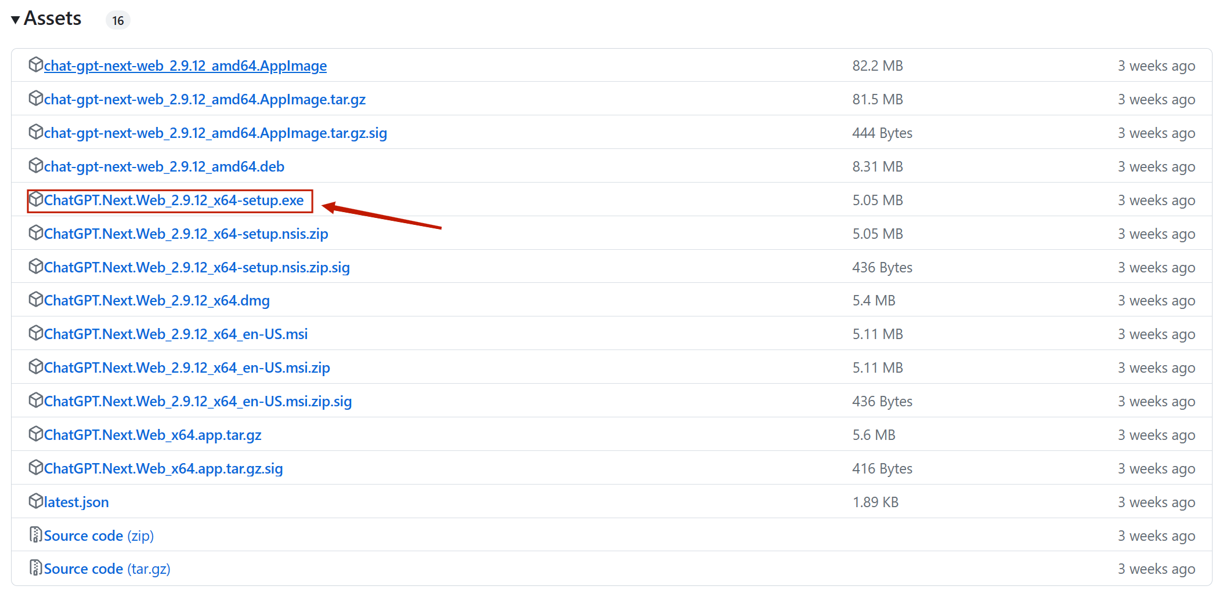This screenshot has width=1223, height=597.
Task: Click the 1.89 KB size value
Action: [875, 503]
